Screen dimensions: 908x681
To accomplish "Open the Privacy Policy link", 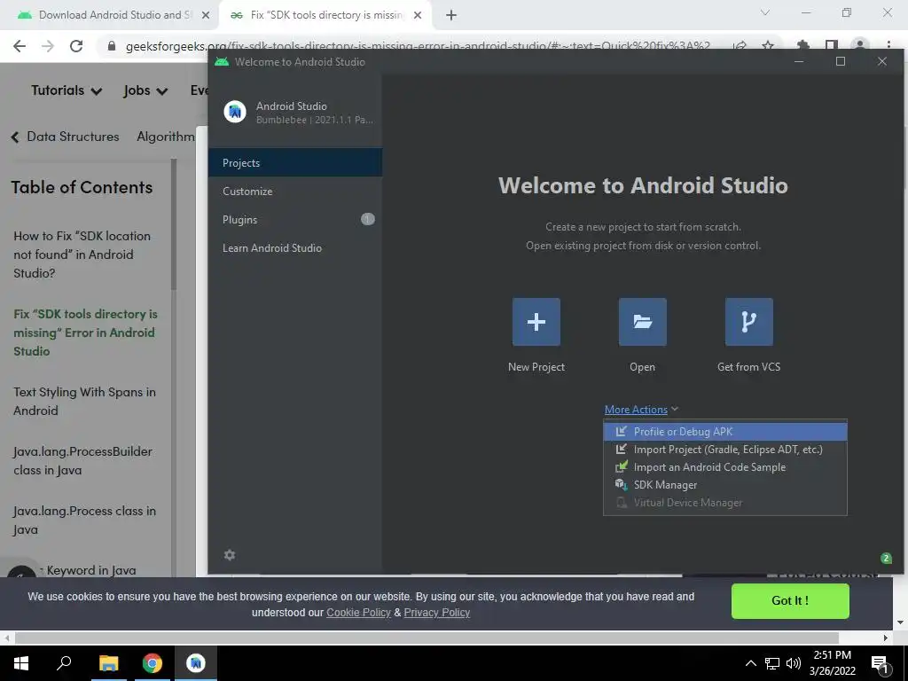I will pyautogui.click(x=436, y=613).
